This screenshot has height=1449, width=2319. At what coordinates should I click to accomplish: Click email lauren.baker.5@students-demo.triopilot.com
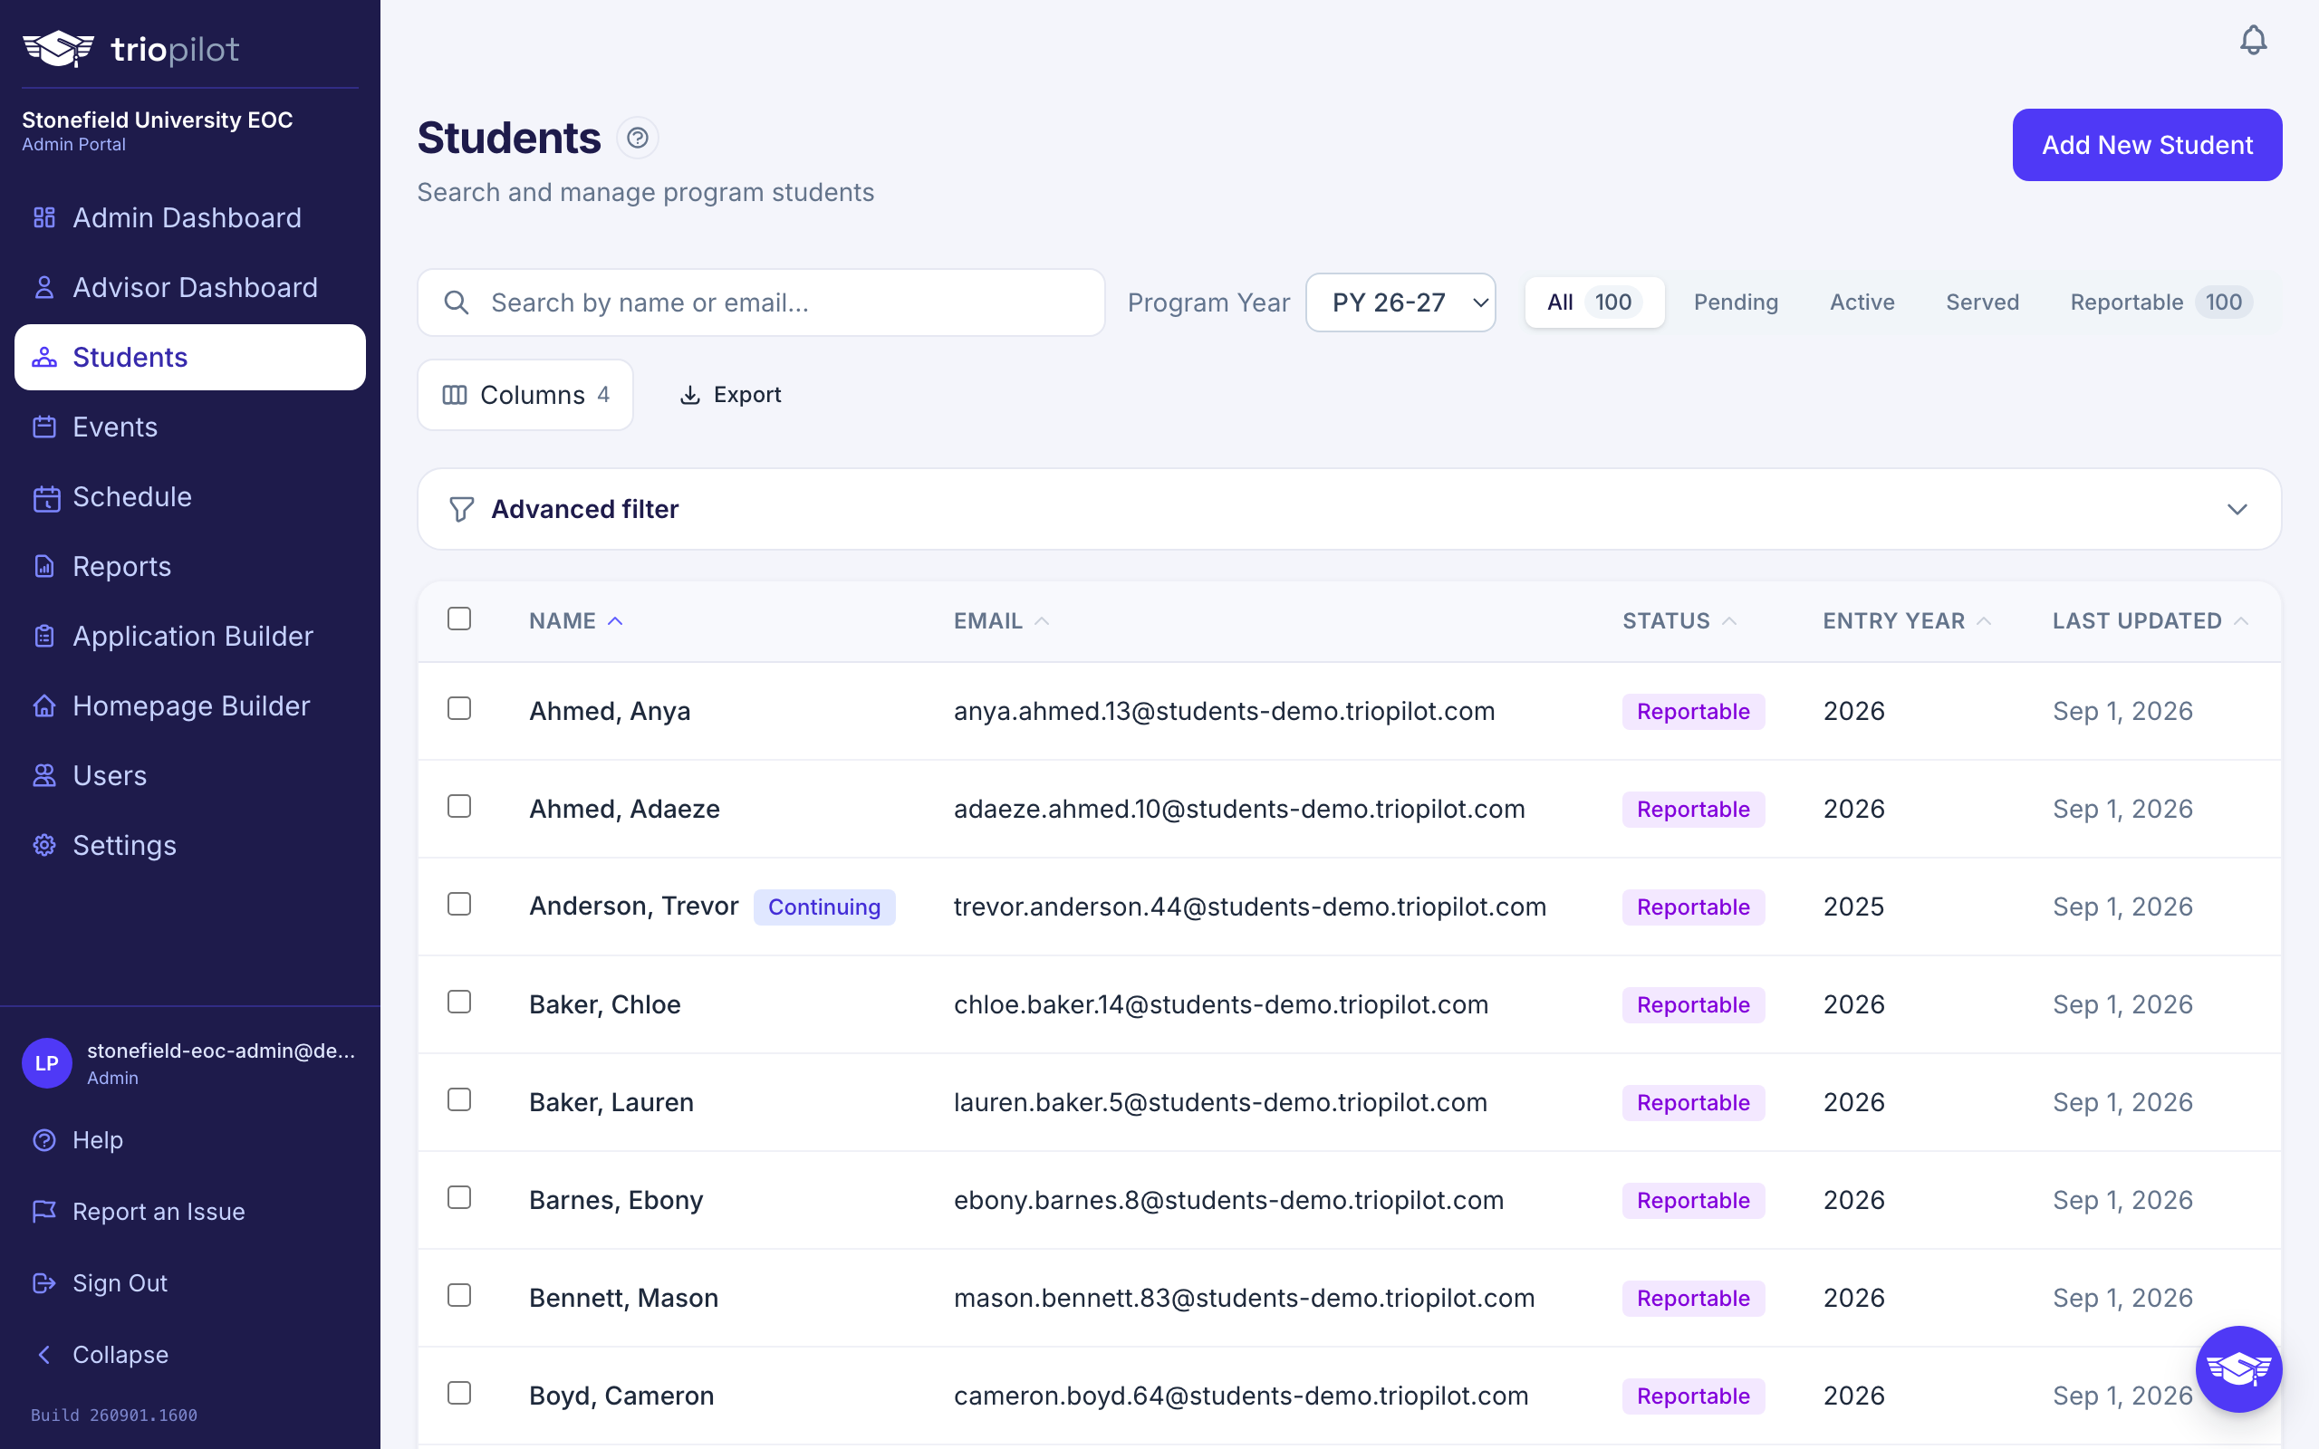coord(1220,1102)
